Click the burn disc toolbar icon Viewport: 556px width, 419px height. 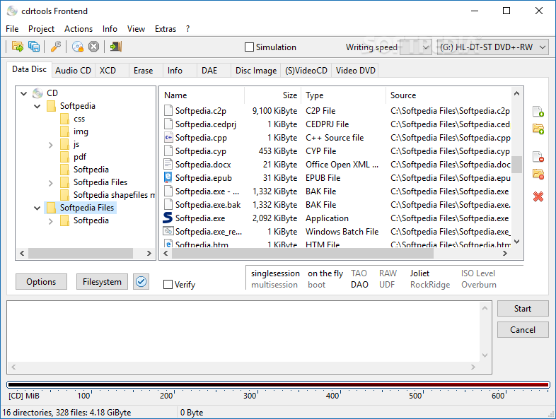(x=77, y=47)
